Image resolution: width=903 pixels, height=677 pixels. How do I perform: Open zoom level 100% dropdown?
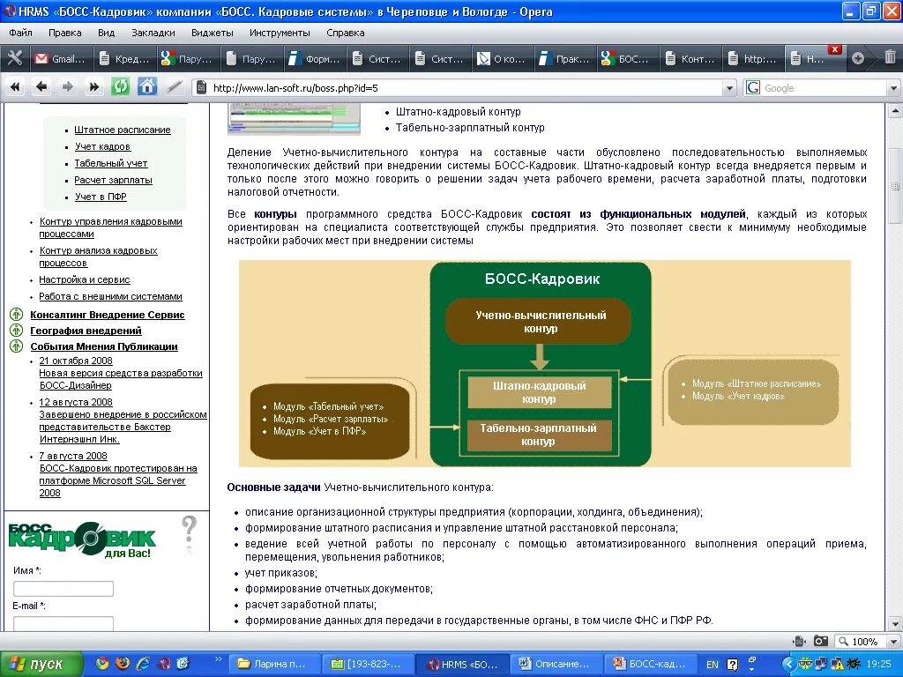point(894,641)
